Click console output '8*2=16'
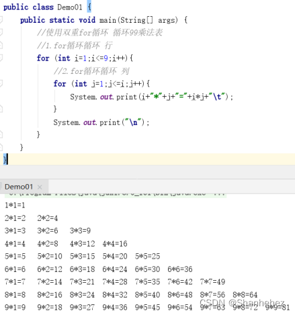 click(x=50, y=294)
